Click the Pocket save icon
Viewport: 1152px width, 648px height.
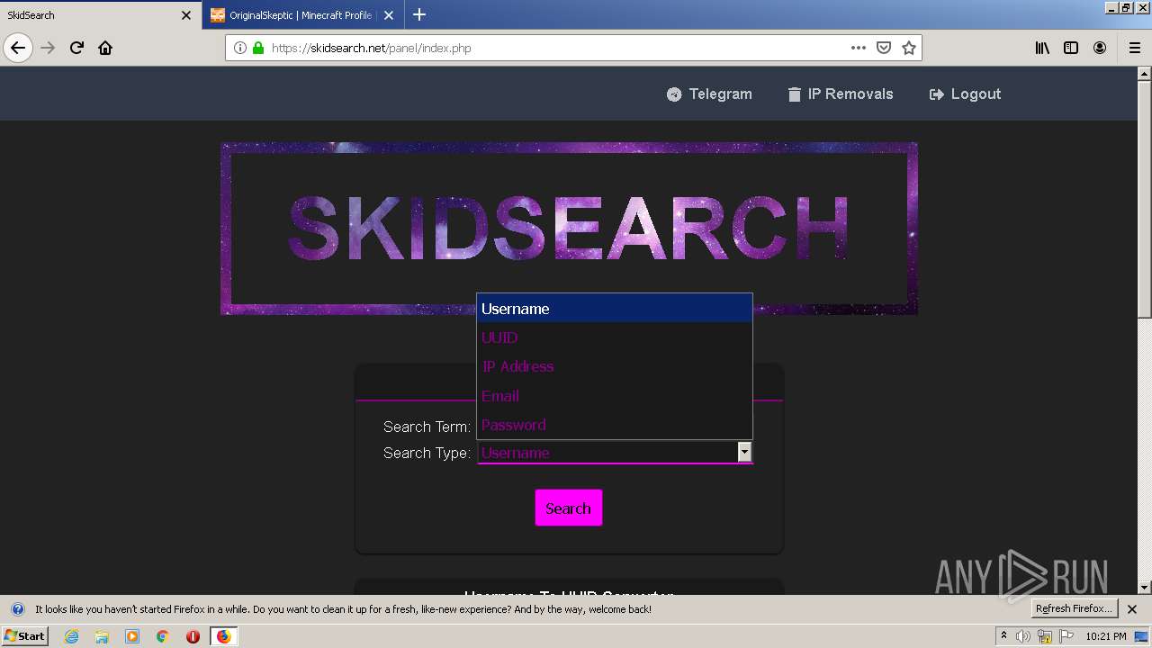click(884, 48)
